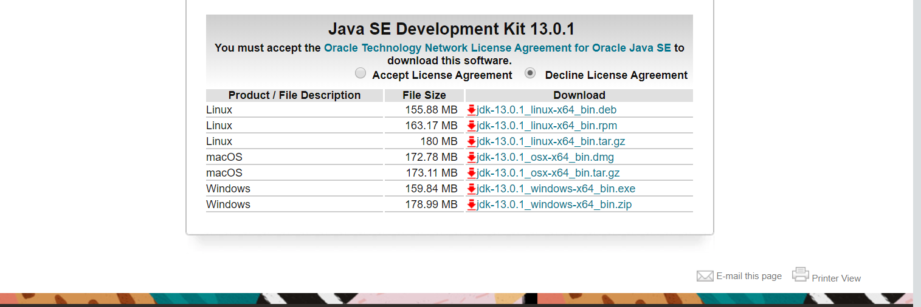Screen dimensions: 921x307
Task: Select the Decline License Agreement radio button
Action: [x=530, y=73]
